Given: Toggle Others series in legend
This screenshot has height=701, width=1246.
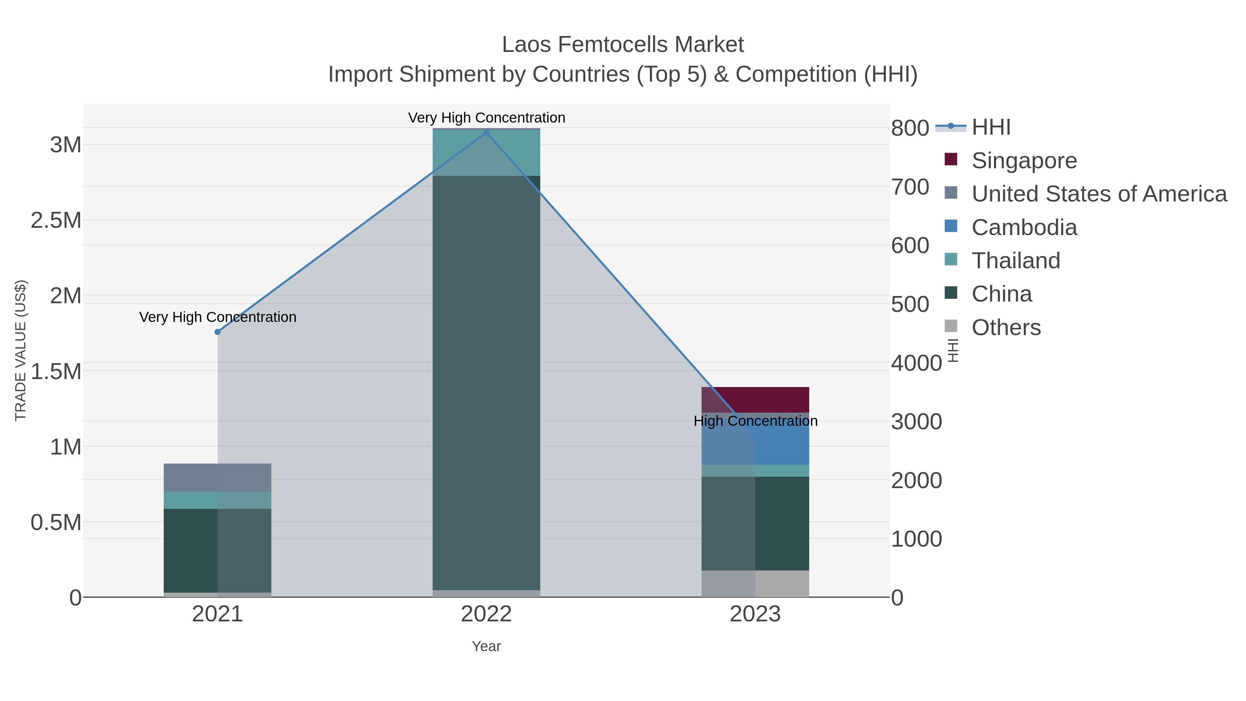Looking at the screenshot, I should [993, 327].
